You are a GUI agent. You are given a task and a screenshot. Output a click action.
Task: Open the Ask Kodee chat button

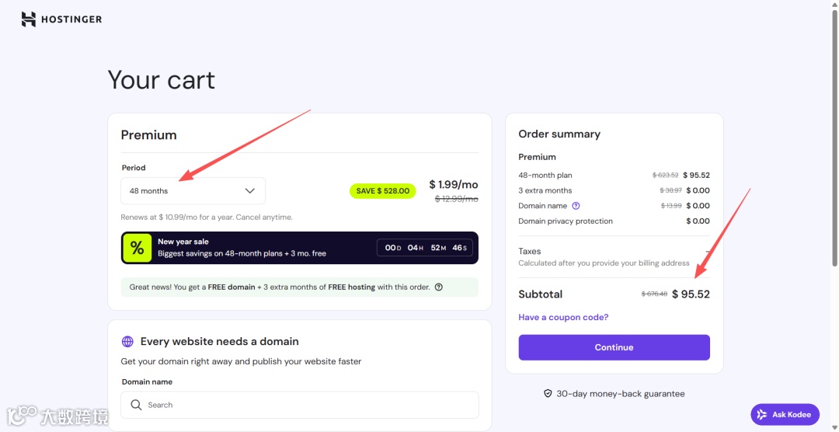[x=785, y=415]
